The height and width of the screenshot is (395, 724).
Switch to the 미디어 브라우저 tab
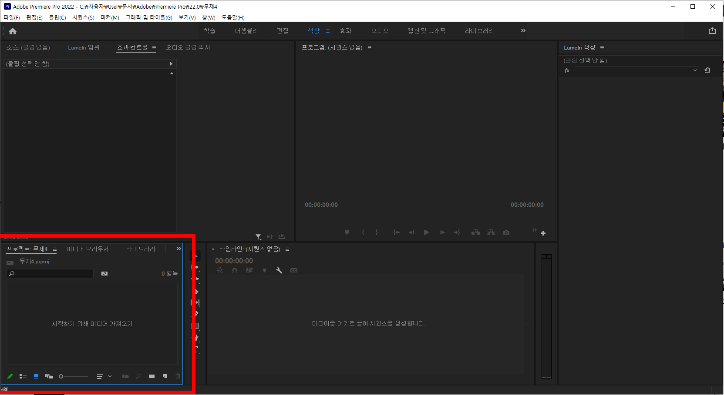(88, 249)
